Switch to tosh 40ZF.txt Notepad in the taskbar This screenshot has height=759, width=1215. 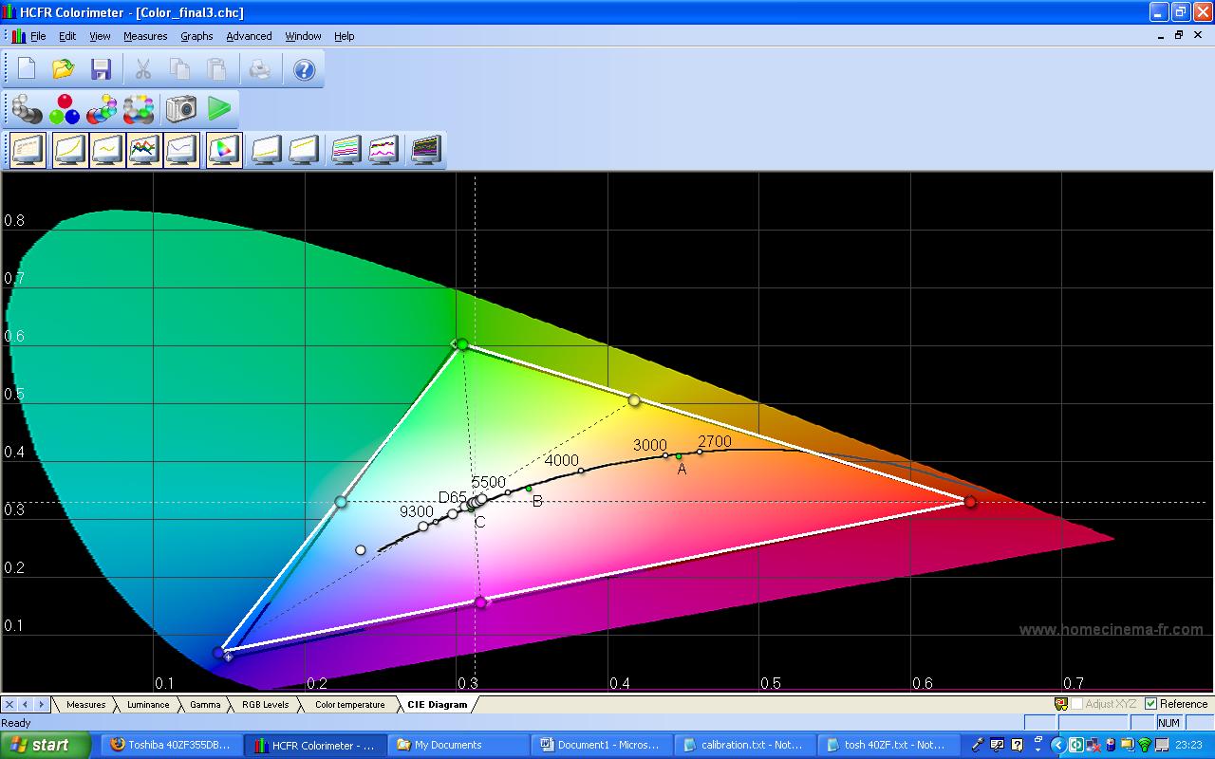[888, 745]
